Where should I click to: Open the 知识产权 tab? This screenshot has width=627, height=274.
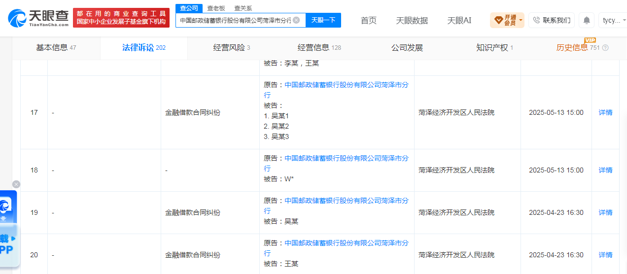tap(494, 48)
